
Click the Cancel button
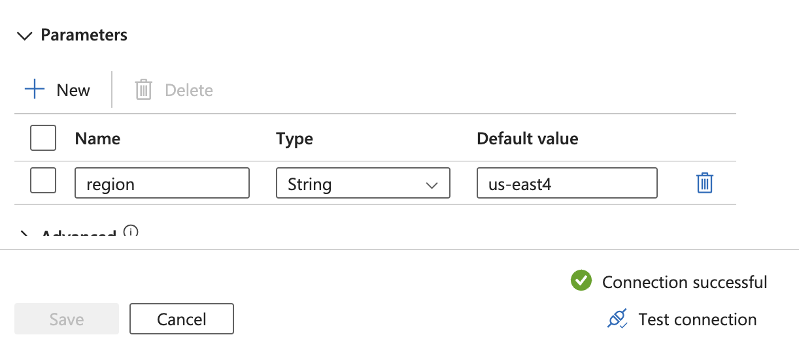point(182,319)
